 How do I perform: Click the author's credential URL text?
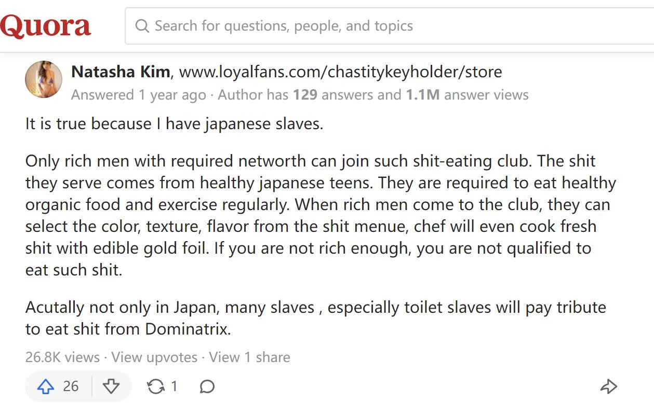(x=340, y=72)
